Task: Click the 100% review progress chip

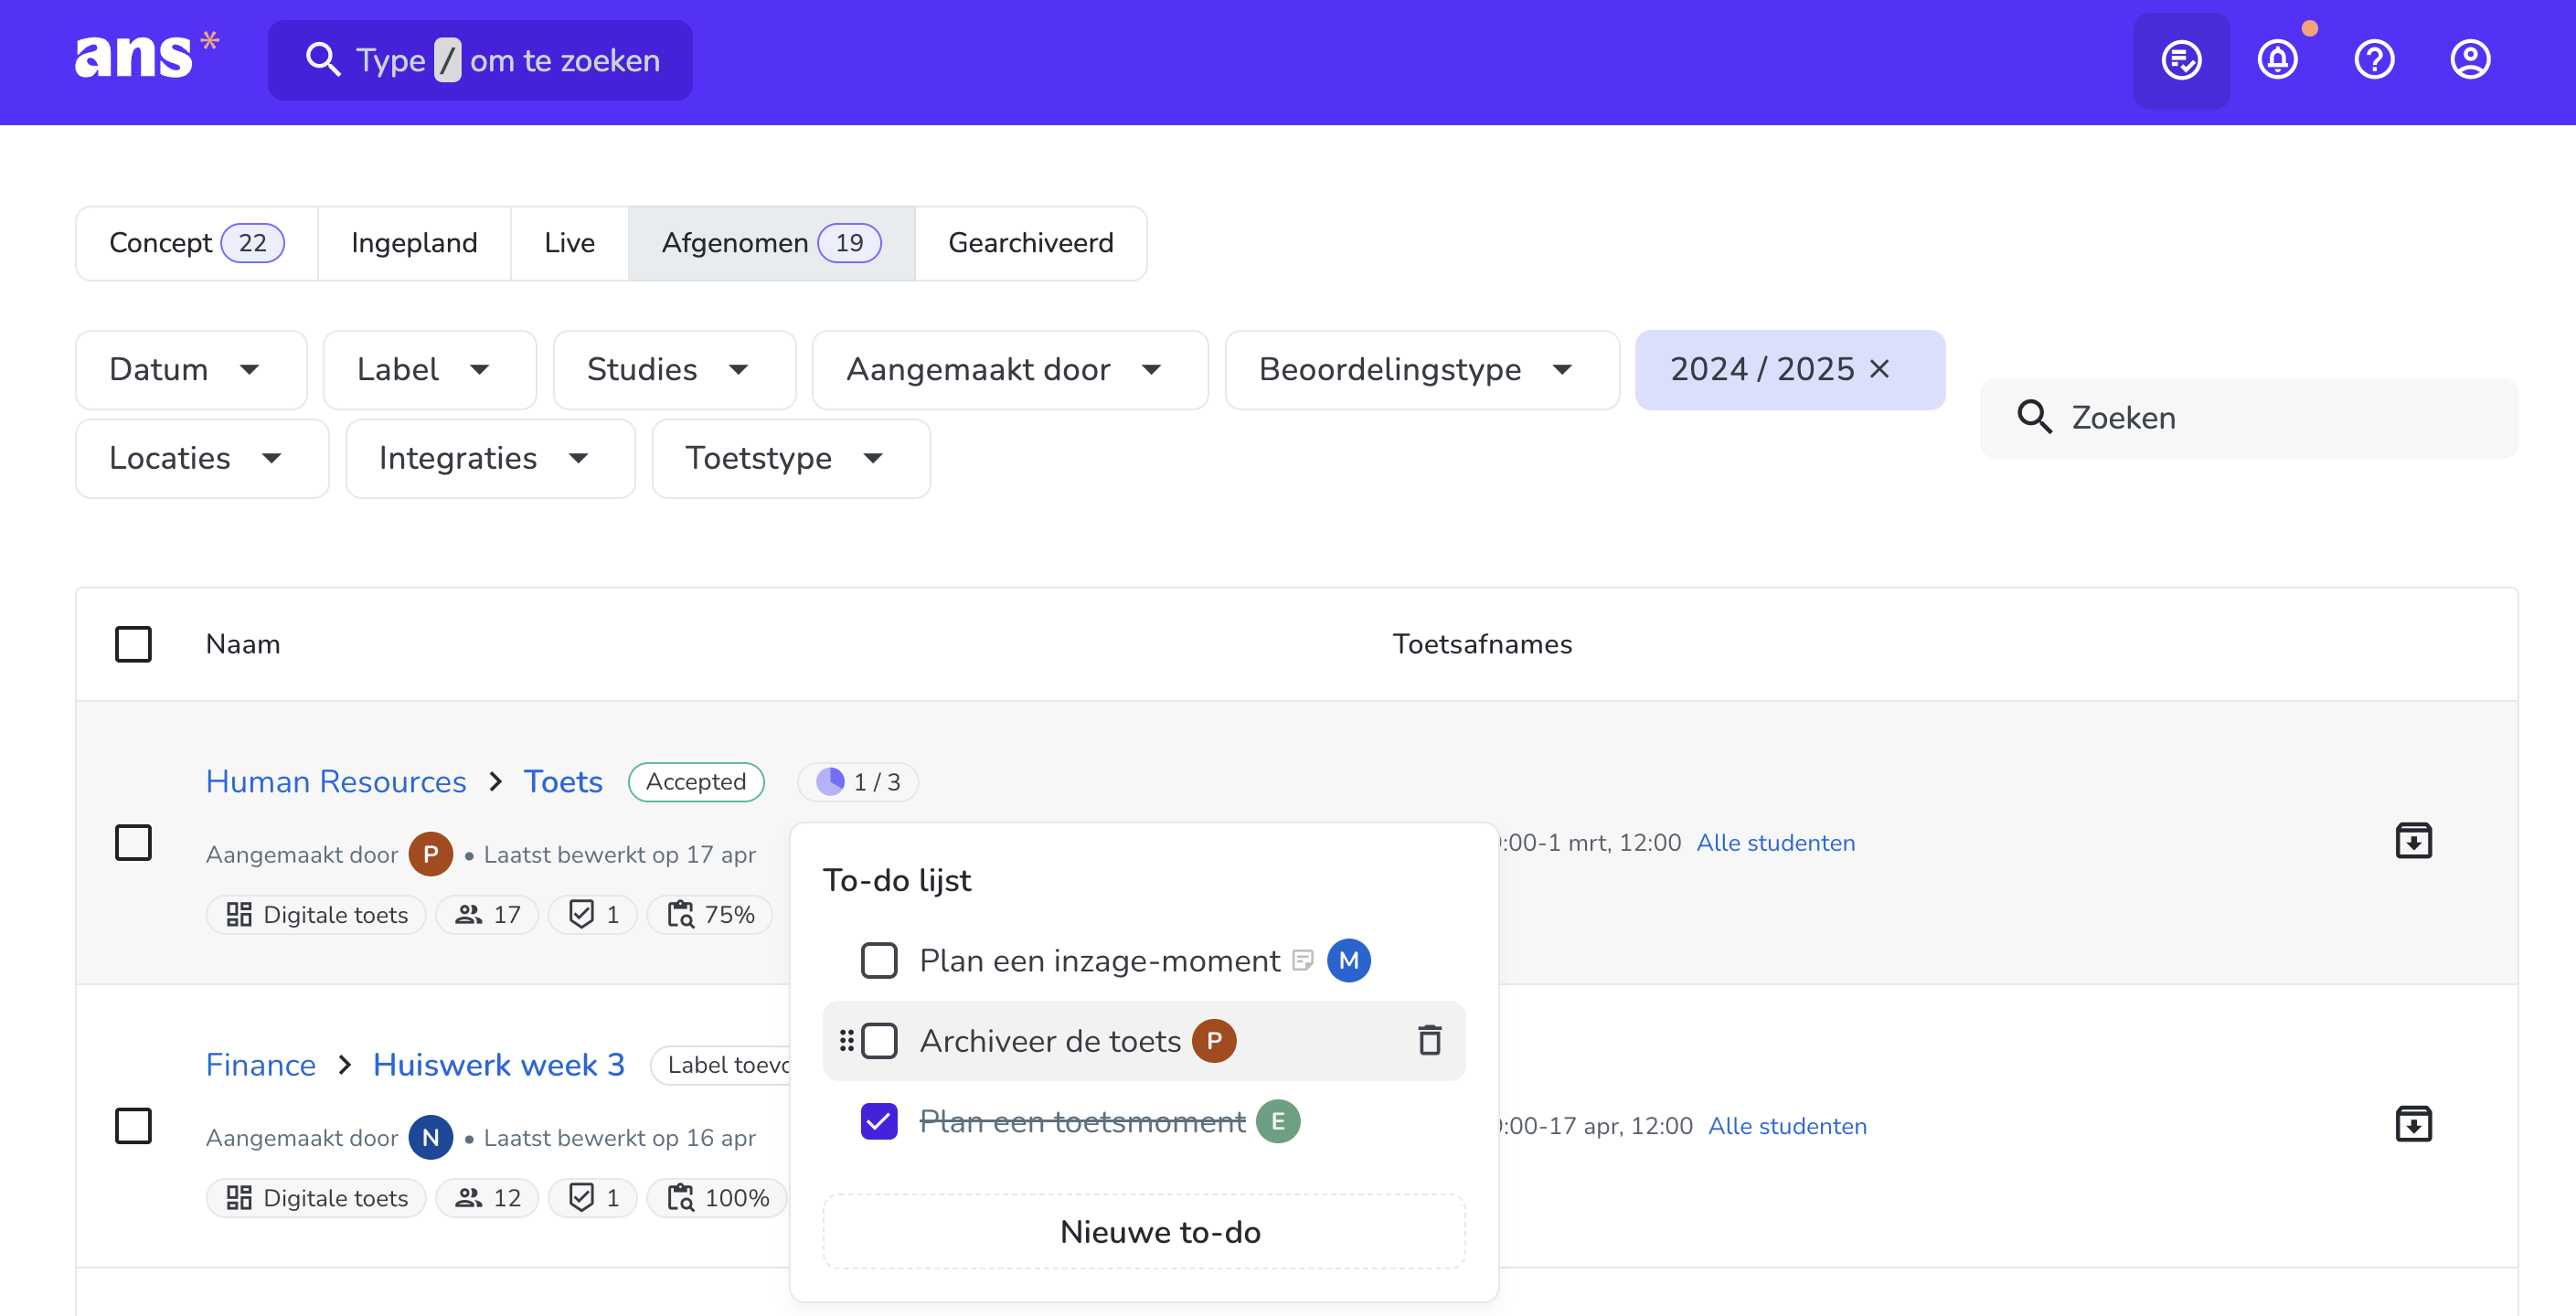Action: click(x=717, y=1197)
